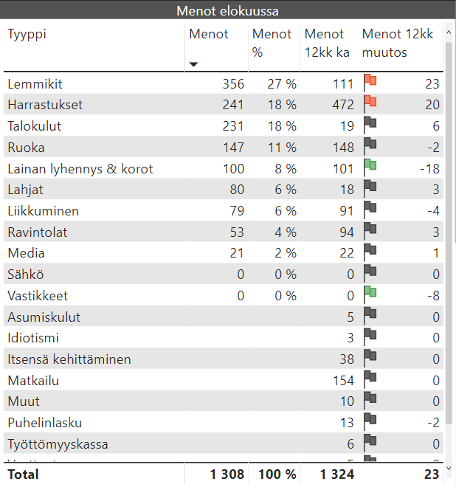
Task: Click the Menot elokuussa title bar
Action: [x=227, y=11]
